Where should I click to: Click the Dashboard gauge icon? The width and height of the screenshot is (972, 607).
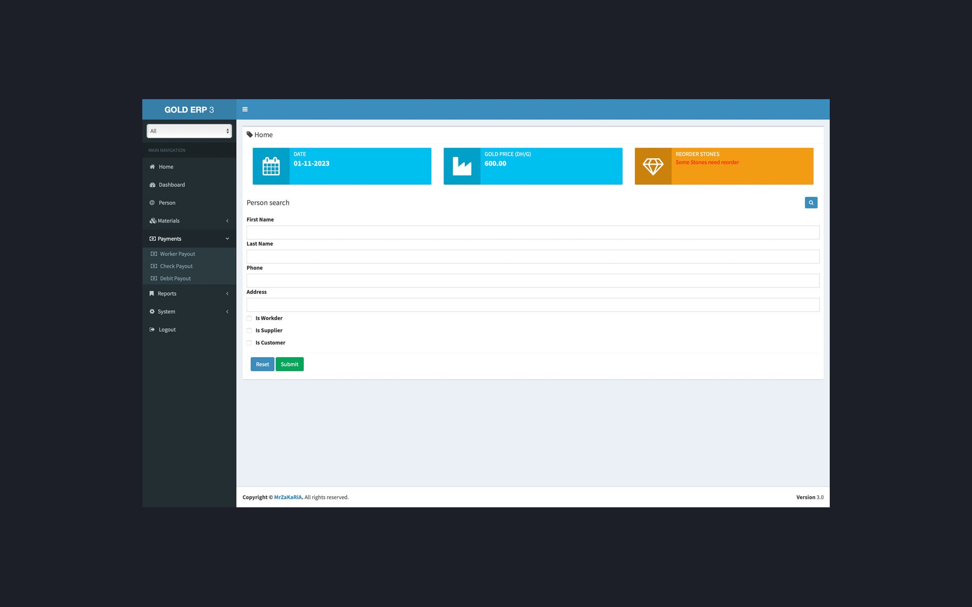click(x=152, y=185)
